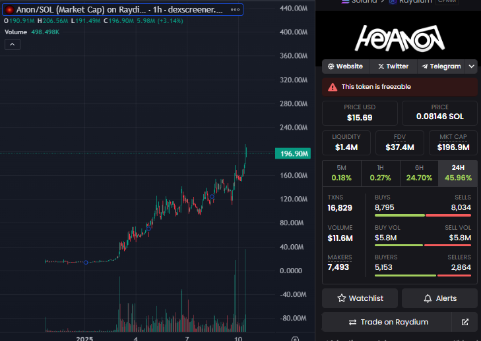The width and height of the screenshot is (481, 341).
Task: Expand more social links dropdown chevron
Action: 472,66
